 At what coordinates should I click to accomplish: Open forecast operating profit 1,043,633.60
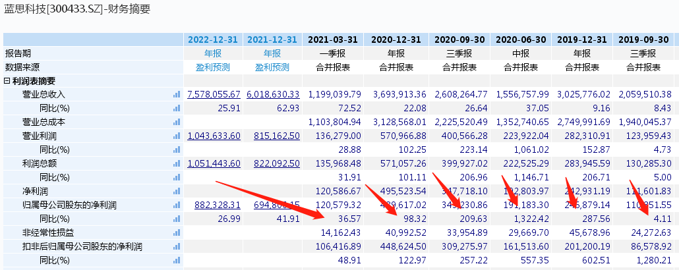click(214, 136)
